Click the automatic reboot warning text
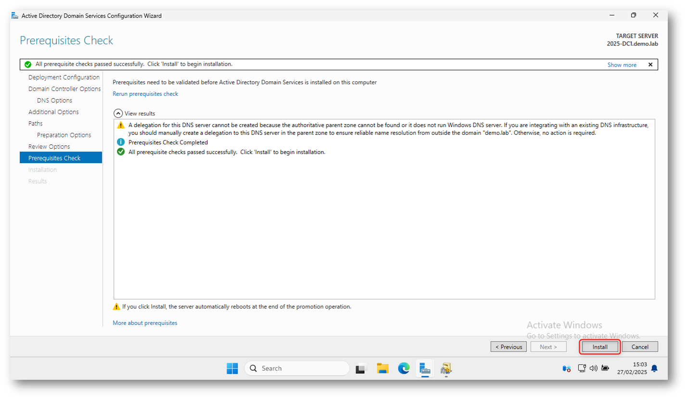688x400 pixels. click(x=236, y=307)
